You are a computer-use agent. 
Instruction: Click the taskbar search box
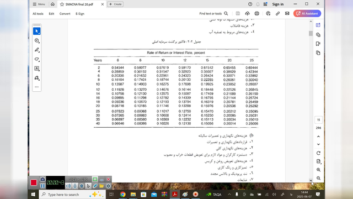click(x=72, y=194)
